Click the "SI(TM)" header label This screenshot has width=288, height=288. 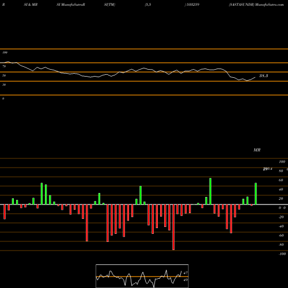tap(109, 5)
